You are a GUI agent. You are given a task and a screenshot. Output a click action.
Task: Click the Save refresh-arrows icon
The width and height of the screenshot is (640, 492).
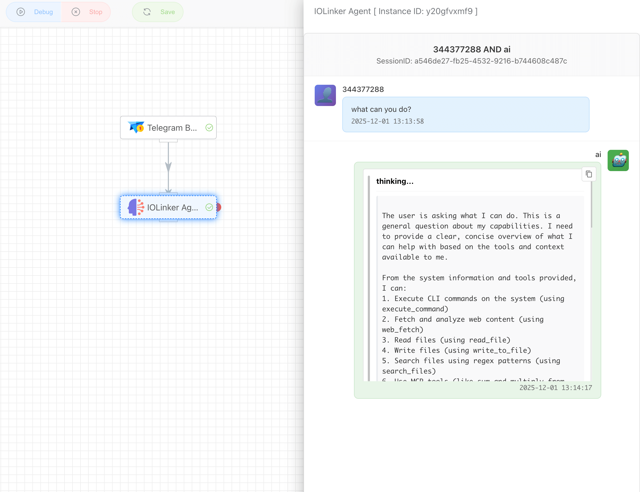pos(147,12)
